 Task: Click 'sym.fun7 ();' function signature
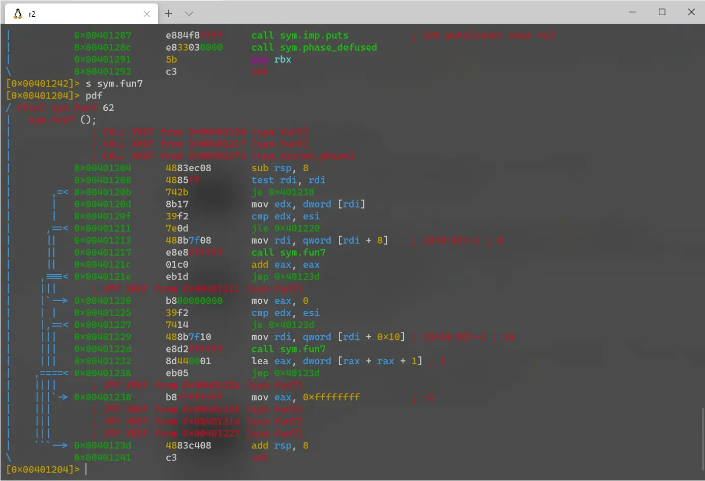click(63, 120)
